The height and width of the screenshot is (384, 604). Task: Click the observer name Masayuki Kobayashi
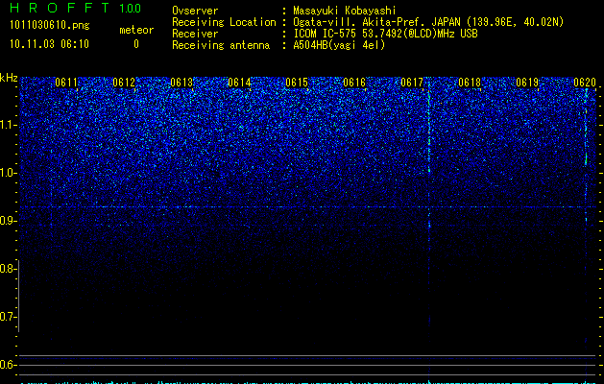pos(345,11)
